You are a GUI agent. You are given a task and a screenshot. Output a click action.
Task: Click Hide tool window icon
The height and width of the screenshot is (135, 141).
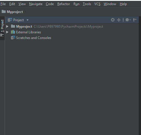point(135,20)
